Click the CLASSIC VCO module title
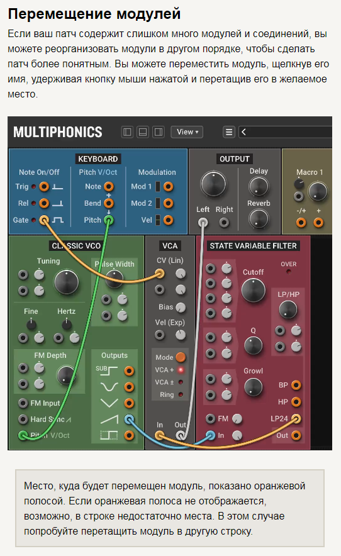Image resolution: width=341 pixels, height=556 pixels. (x=76, y=246)
